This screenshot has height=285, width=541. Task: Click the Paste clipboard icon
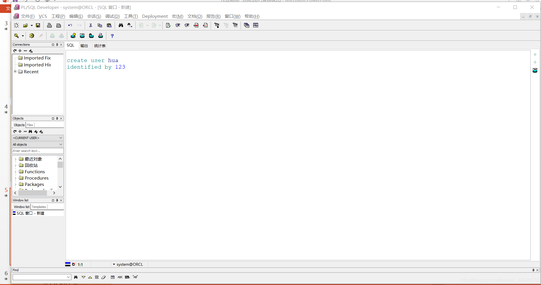(x=109, y=25)
